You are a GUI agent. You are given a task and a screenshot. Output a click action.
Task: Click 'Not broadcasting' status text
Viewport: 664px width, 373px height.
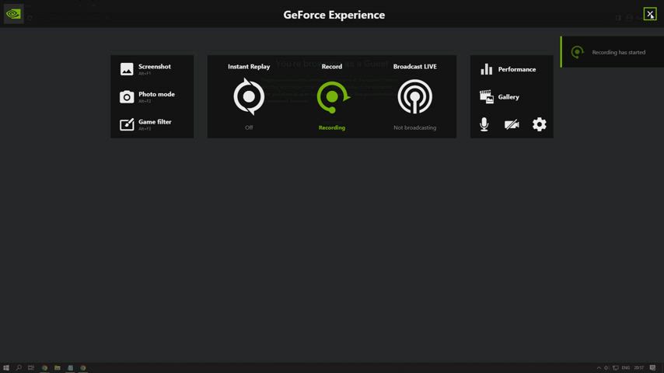[x=414, y=127]
